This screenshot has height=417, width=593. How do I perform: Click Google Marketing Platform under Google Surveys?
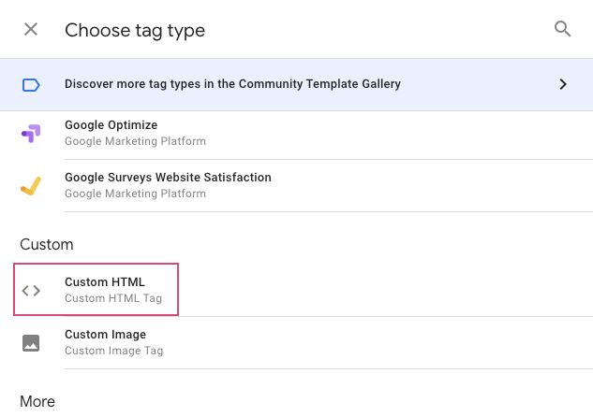(x=135, y=194)
